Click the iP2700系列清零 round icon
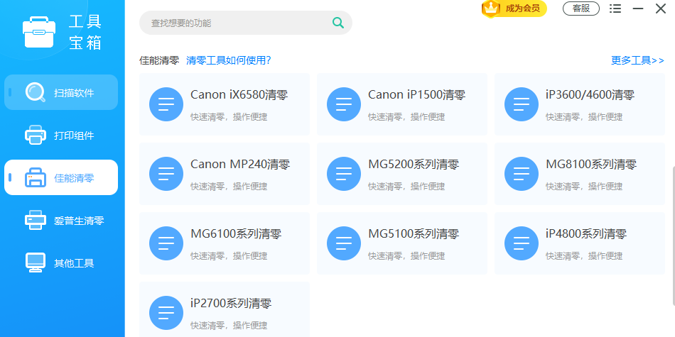The width and height of the screenshot is (675, 337). click(x=166, y=313)
